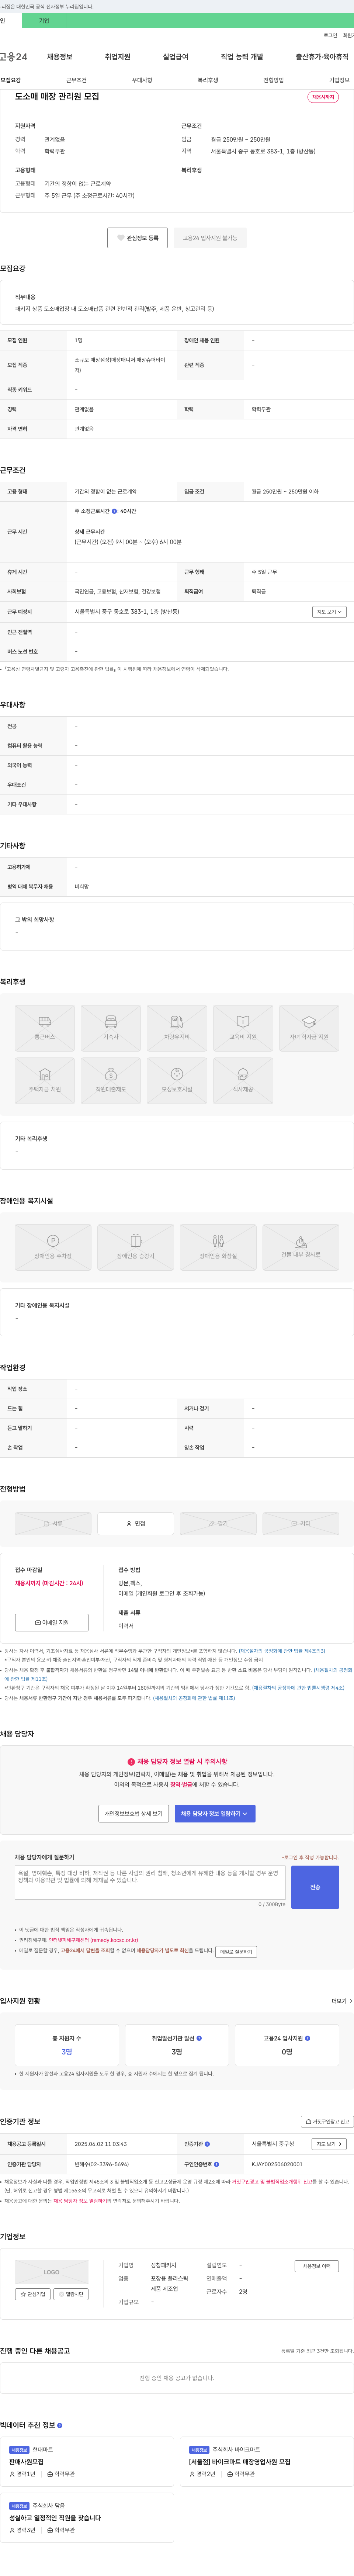Click the 직원대출제도 welfare icon
The height and width of the screenshot is (2576, 354).
coord(111,1081)
